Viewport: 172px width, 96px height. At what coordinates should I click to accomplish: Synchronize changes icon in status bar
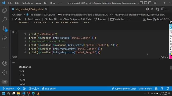click(x=19, y=89)
